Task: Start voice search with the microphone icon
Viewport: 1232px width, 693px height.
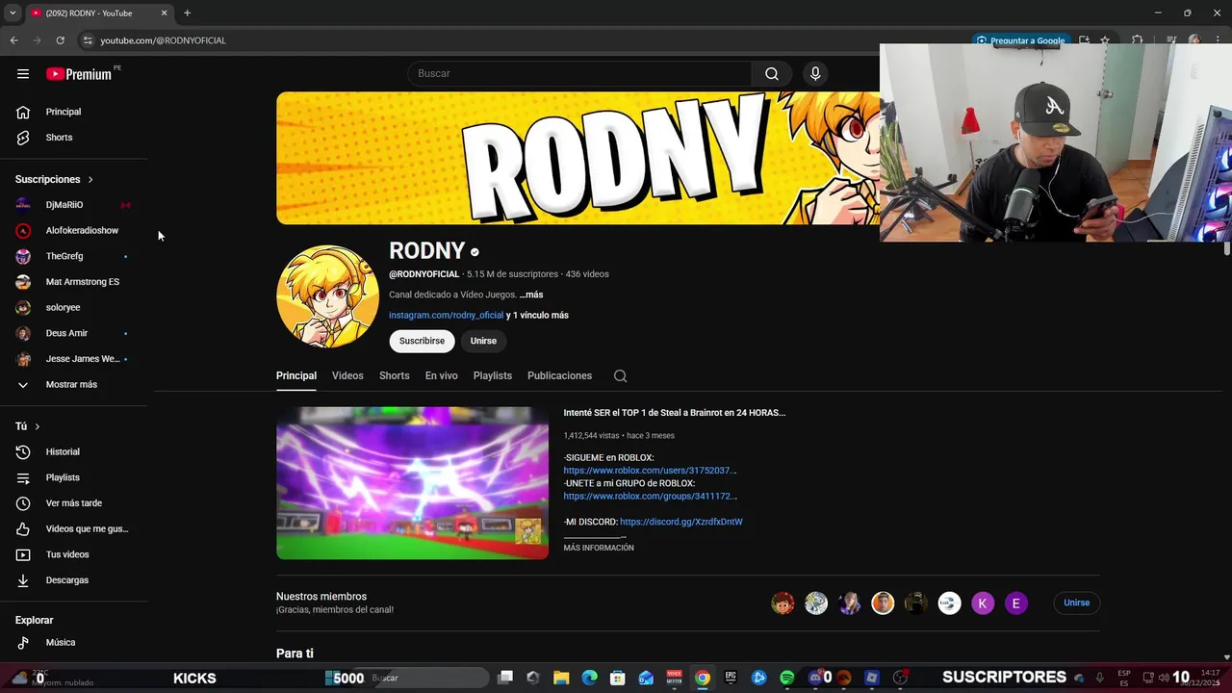Action: [815, 73]
